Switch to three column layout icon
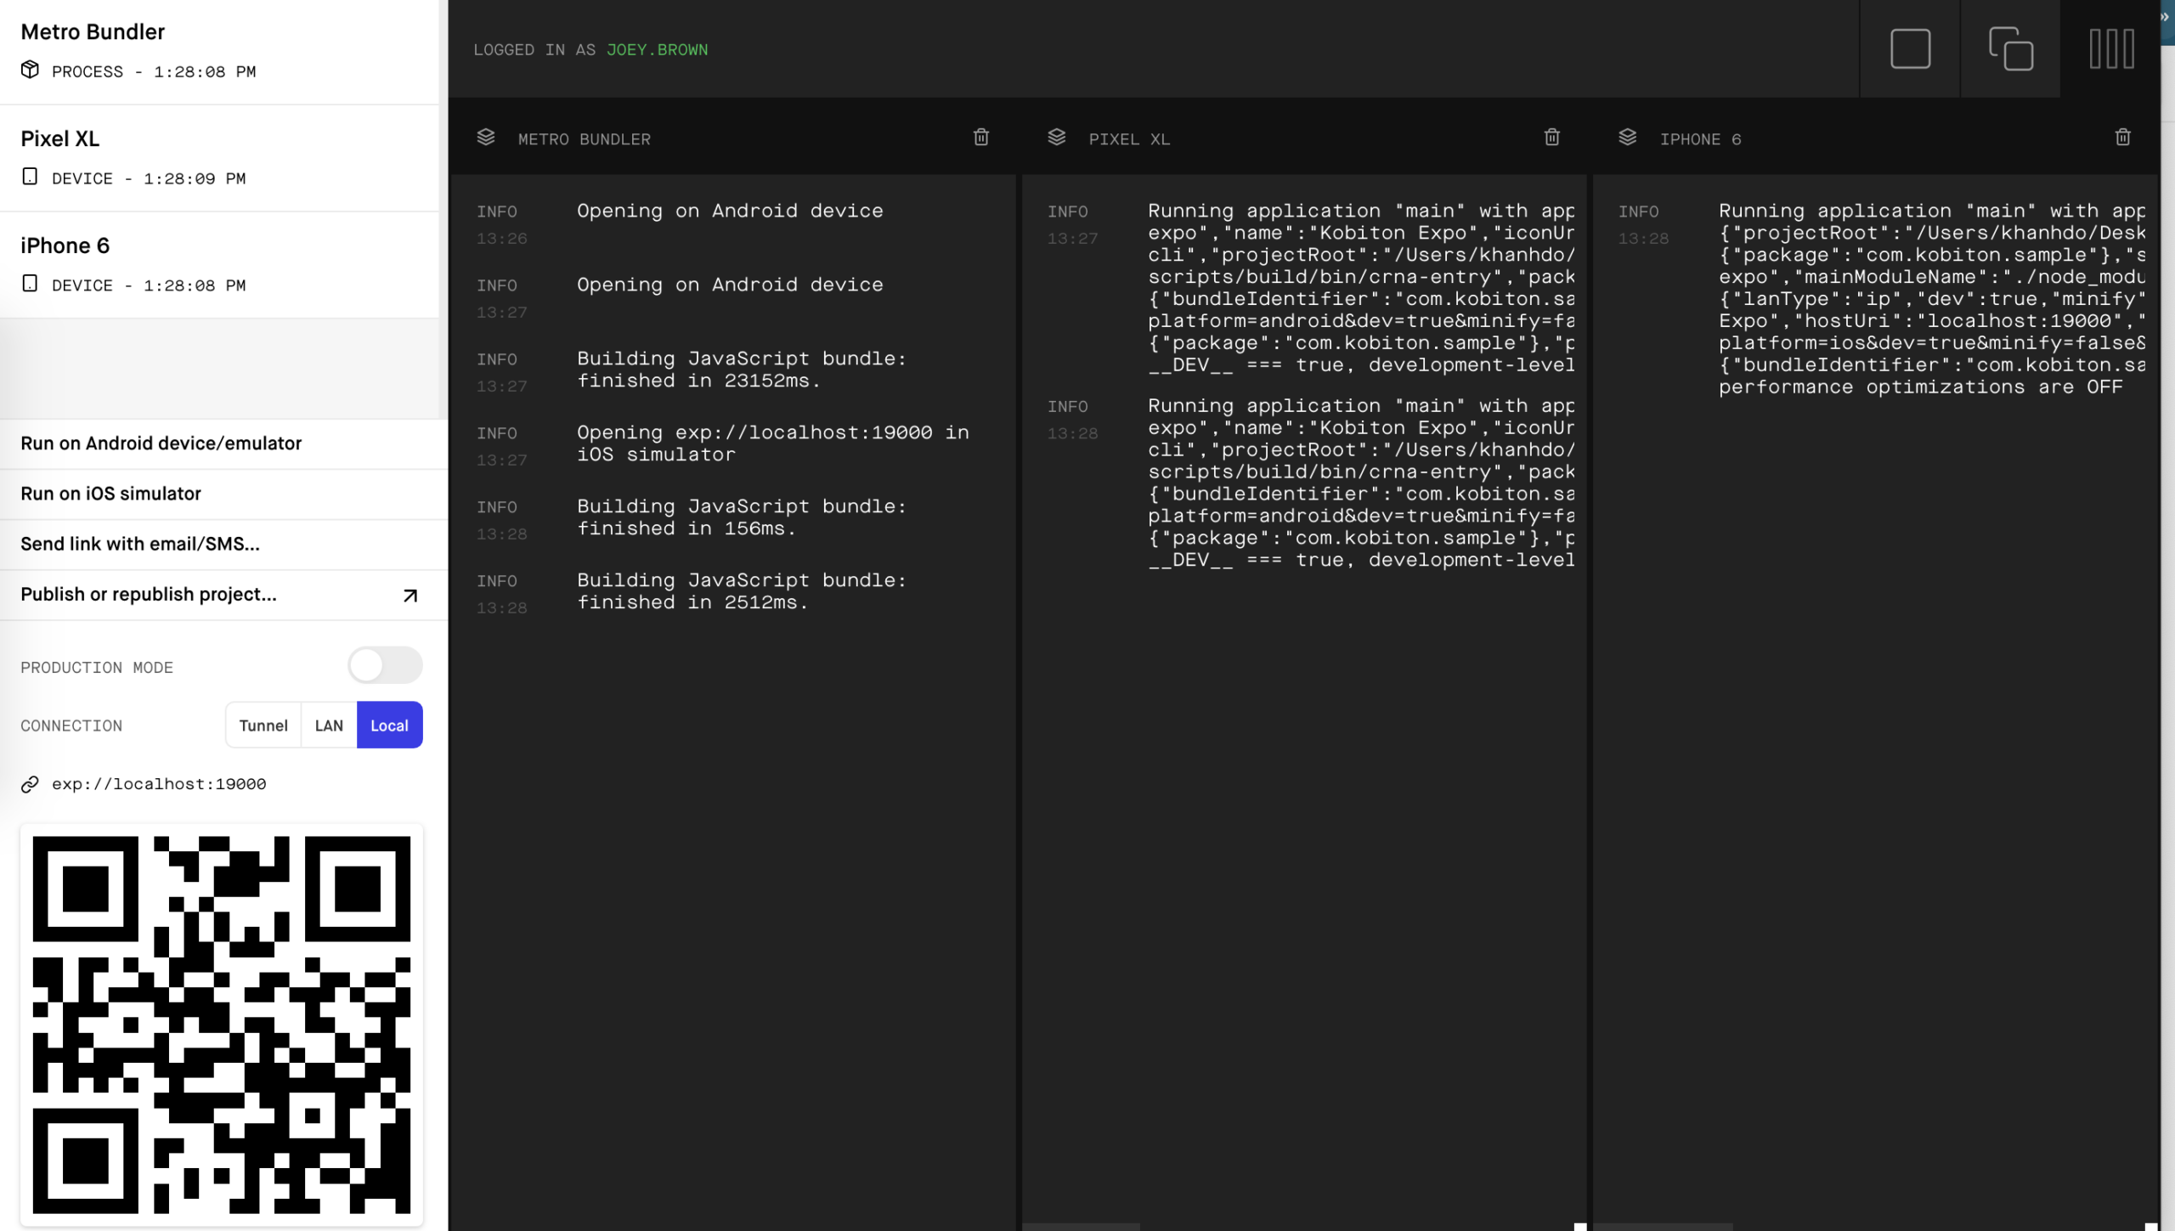 pos(2111,48)
